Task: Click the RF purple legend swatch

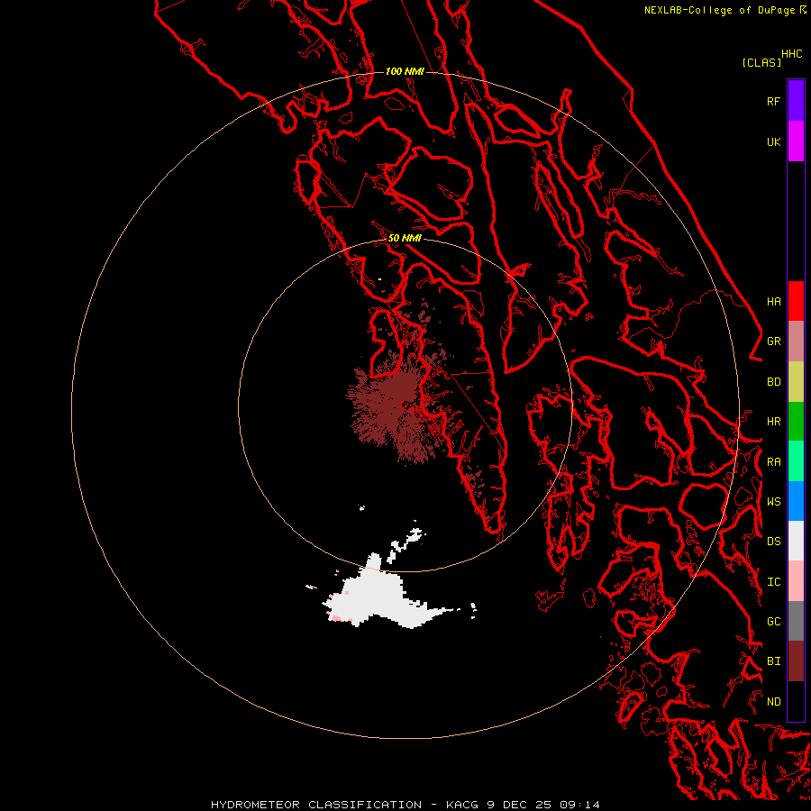Action: coord(796,101)
